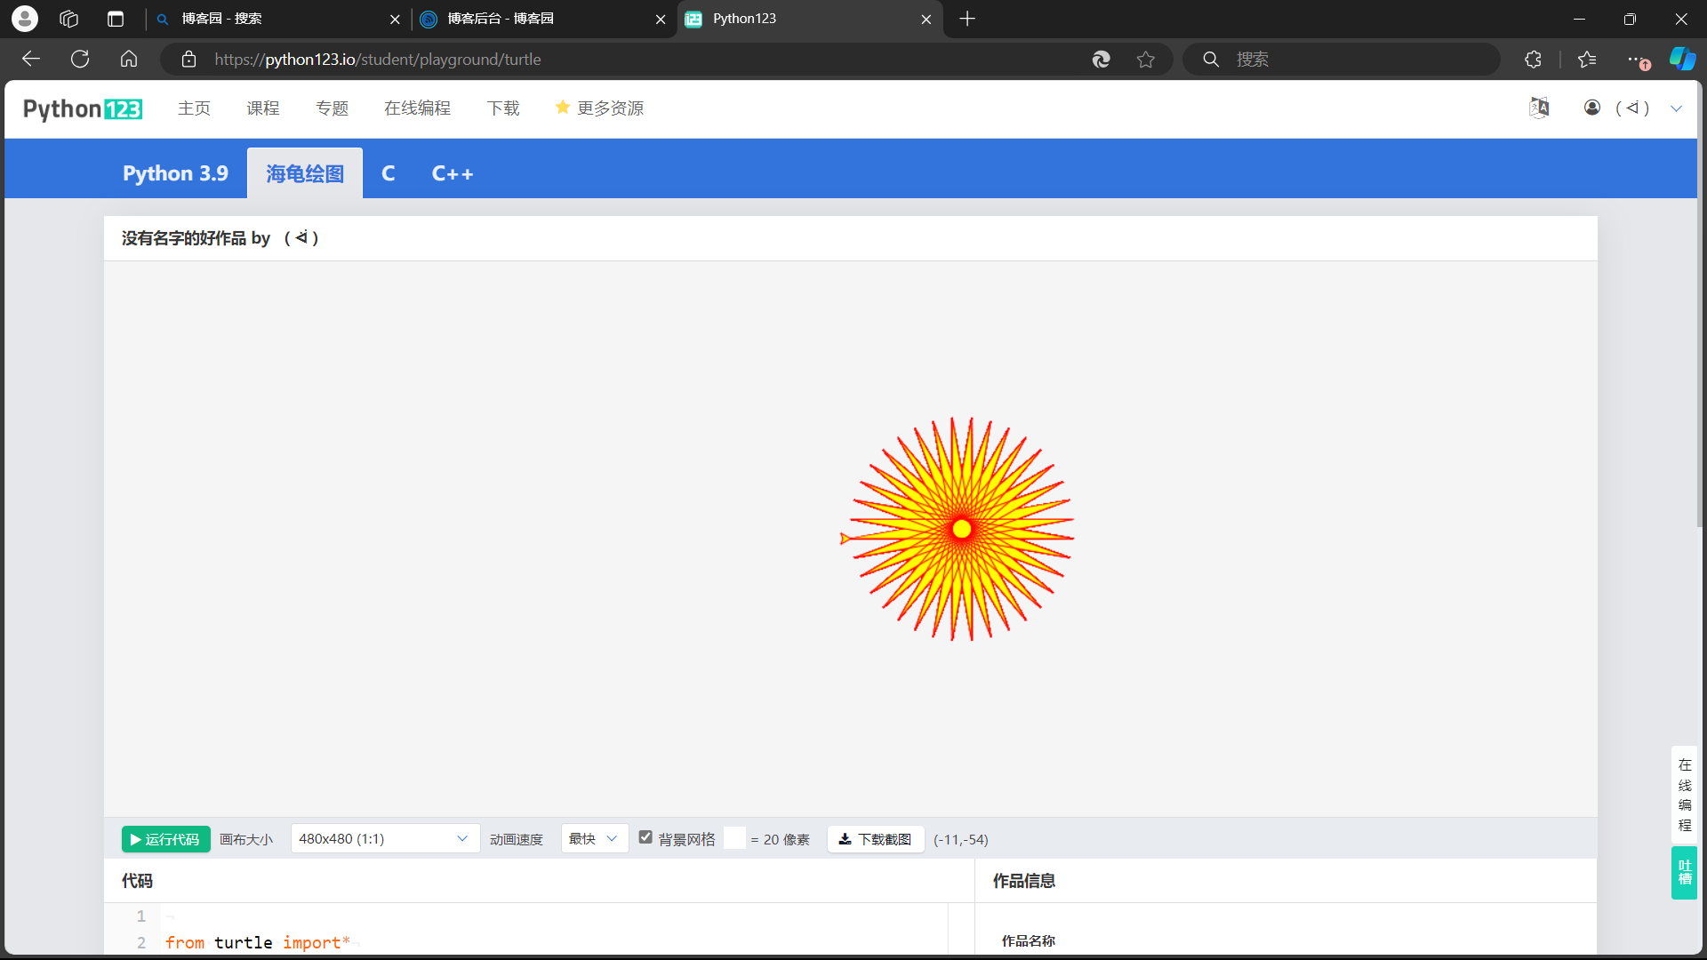Open browser extensions puzzle icon
This screenshot has height=960, width=1707.
(1533, 60)
